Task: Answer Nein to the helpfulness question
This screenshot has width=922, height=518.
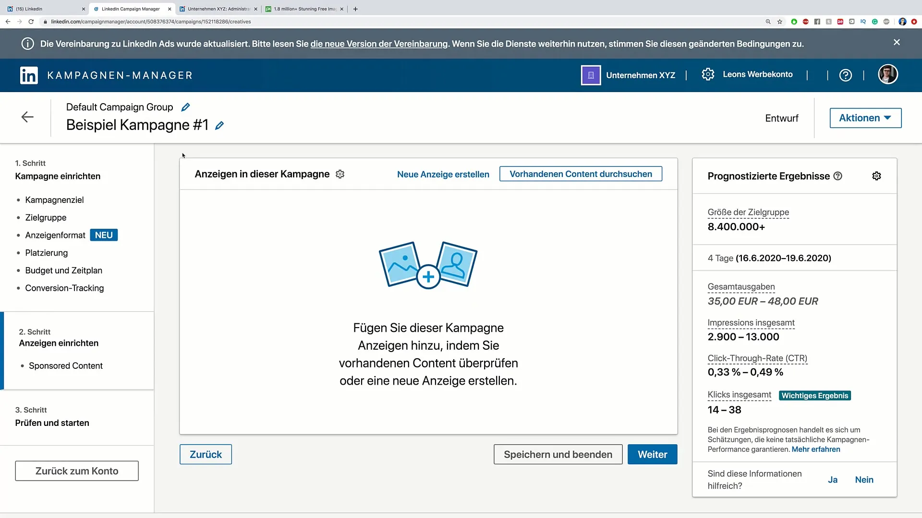Action: (864, 480)
